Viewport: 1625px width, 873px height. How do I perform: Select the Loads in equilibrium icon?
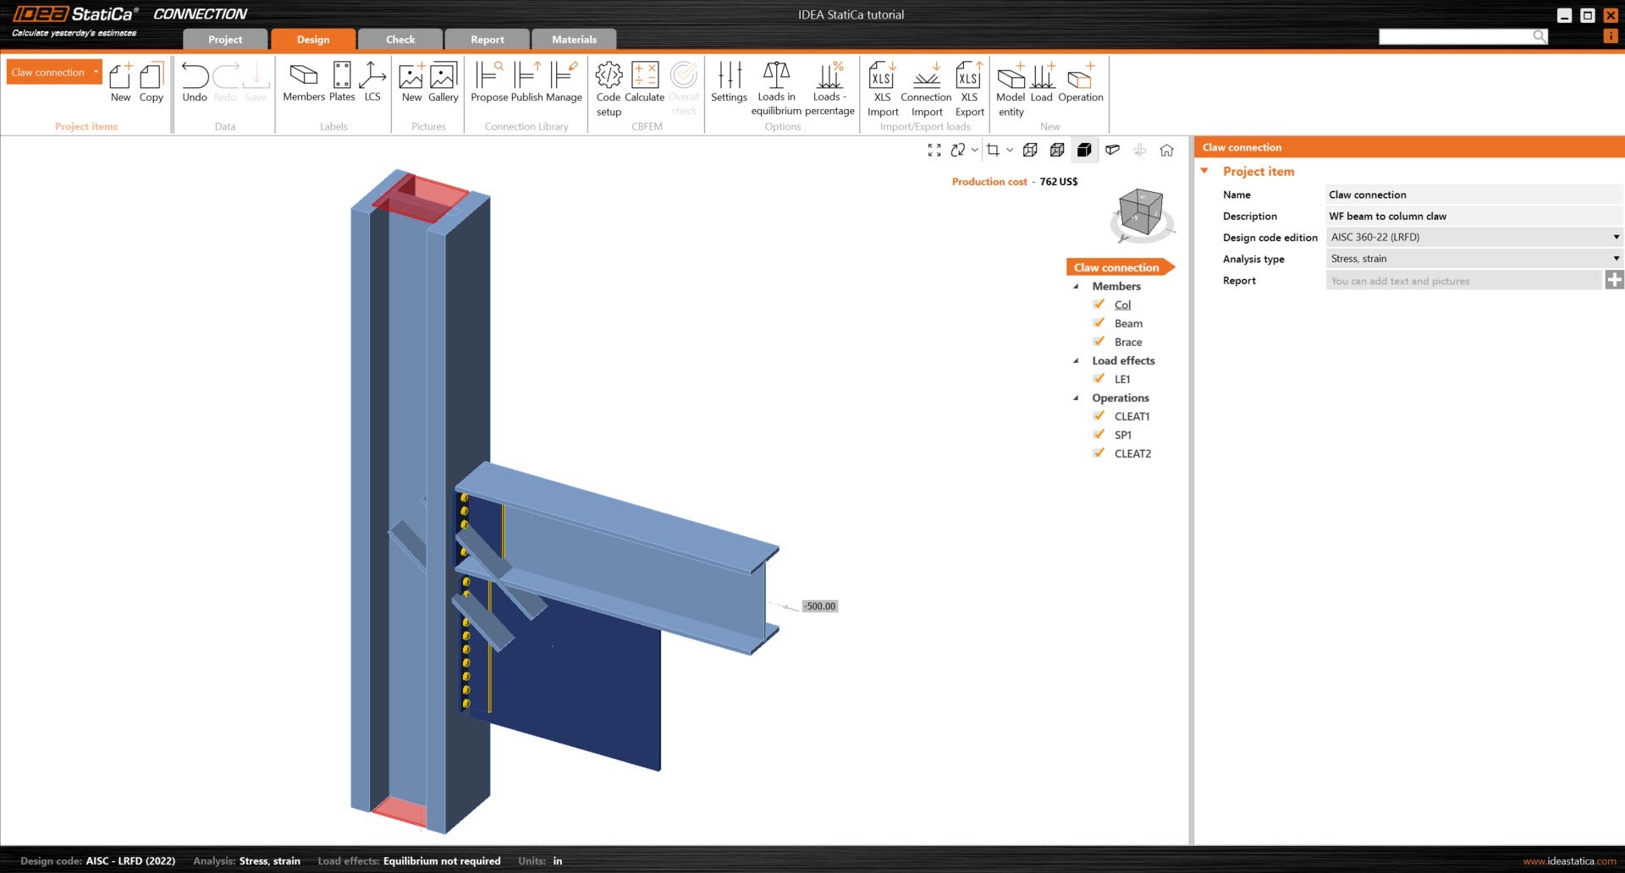[x=775, y=82]
